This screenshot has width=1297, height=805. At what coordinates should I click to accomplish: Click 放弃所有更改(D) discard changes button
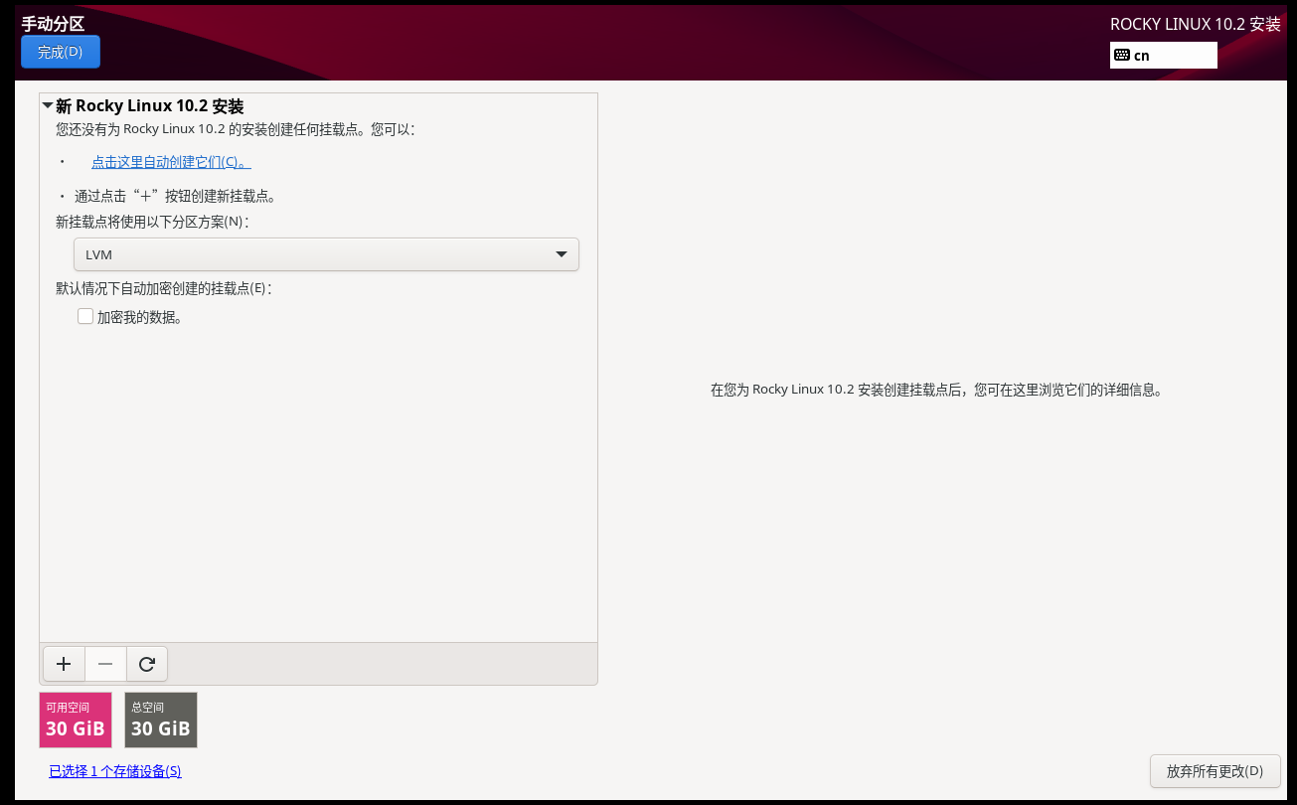pyautogui.click(x=1215, y=771)
